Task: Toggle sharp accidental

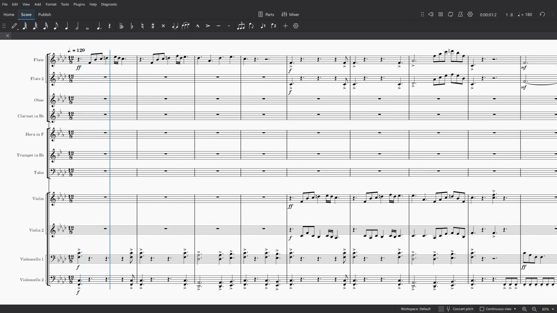Action: pyautogui.click(x=153, y=26)
